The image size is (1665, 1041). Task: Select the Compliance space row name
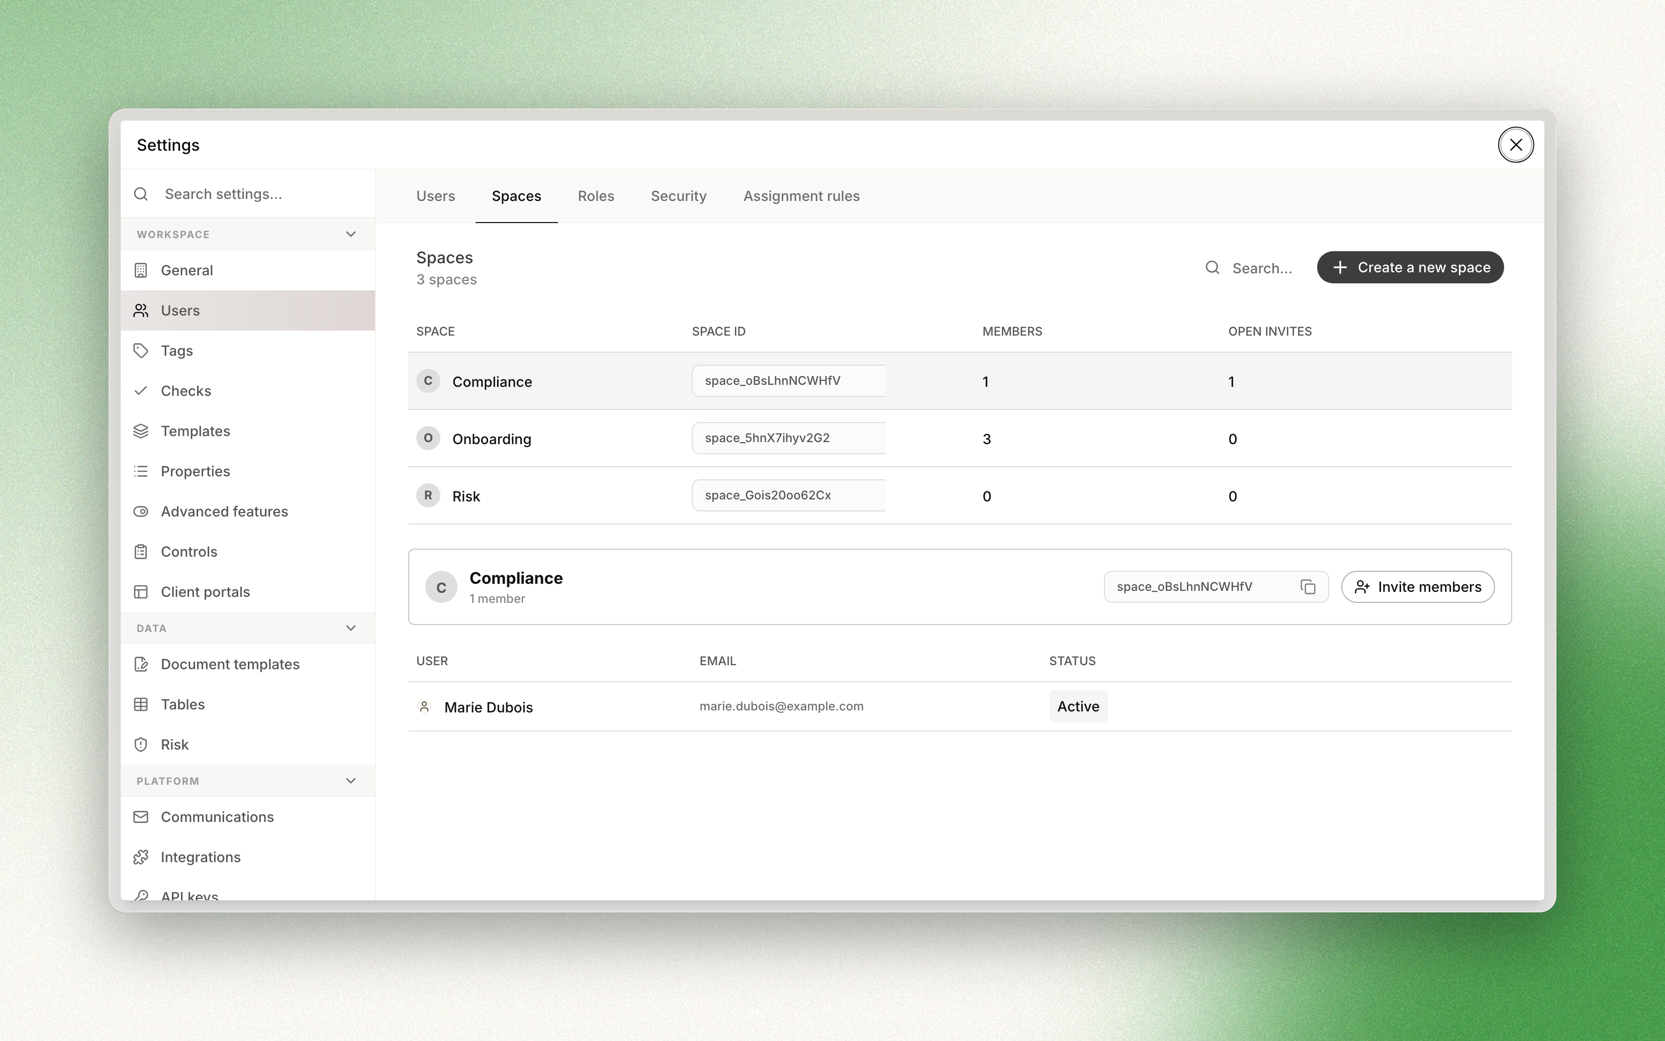click(492, 381)
